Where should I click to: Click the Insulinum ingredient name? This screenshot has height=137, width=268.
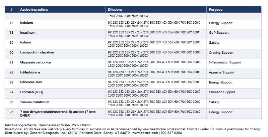pos(28,33)
